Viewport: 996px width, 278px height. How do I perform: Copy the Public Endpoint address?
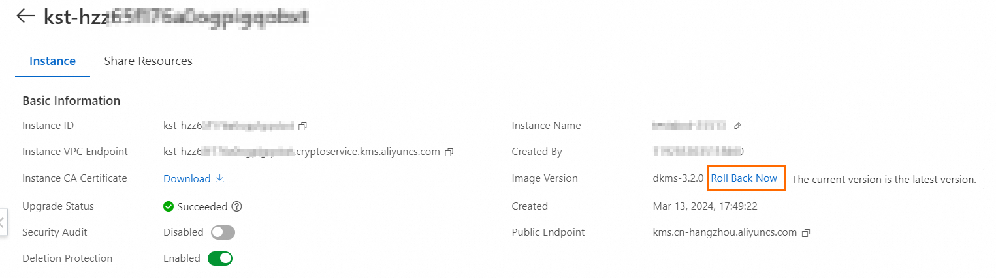click(806, 232)
